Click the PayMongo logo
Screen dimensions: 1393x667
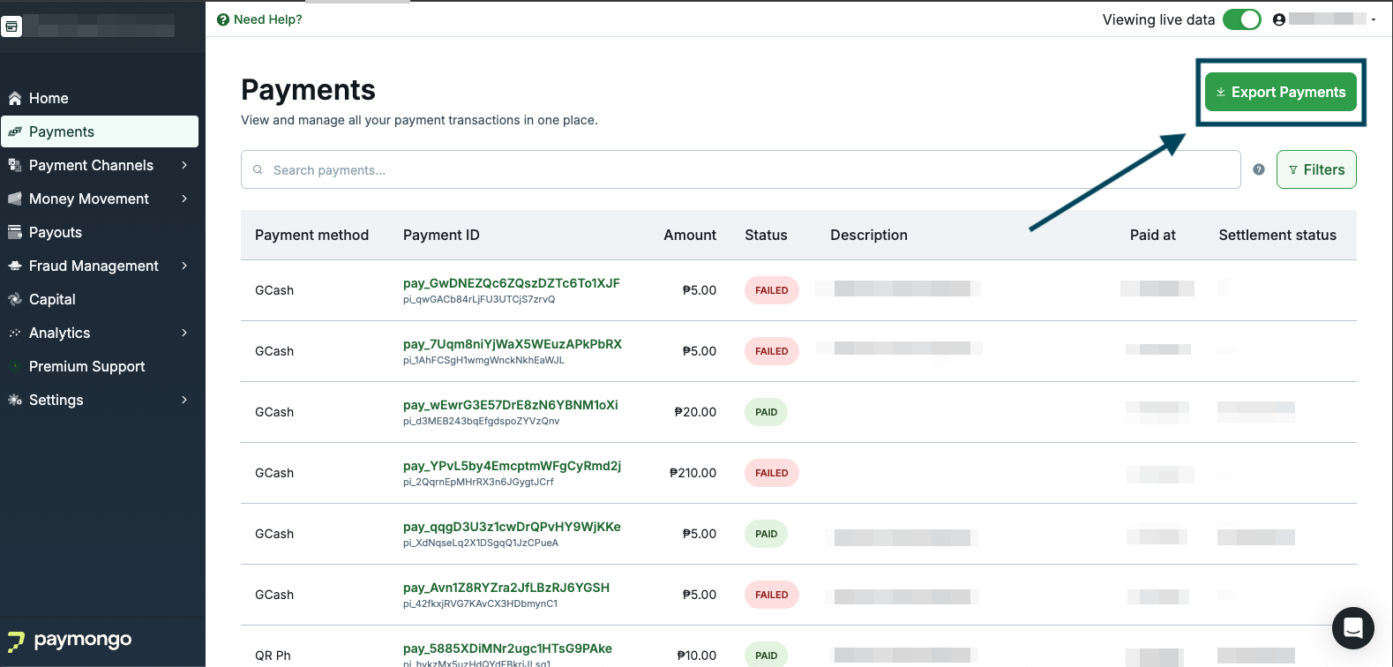click(x=70, y=640)
